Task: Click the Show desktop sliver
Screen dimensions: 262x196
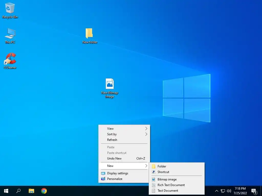Action: (x=261, y=191)
